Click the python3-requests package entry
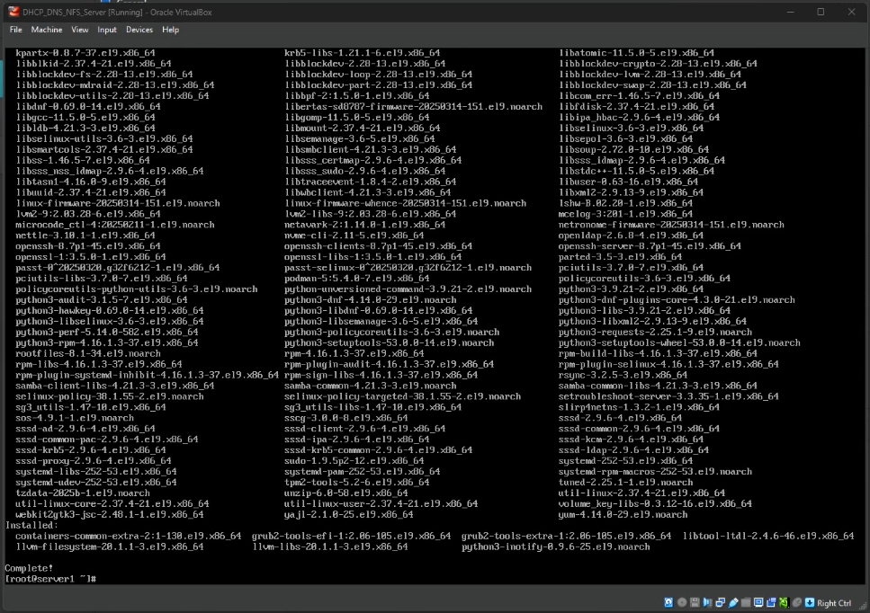The height and width of the screenshot is (613, 870). coord(655,332)
